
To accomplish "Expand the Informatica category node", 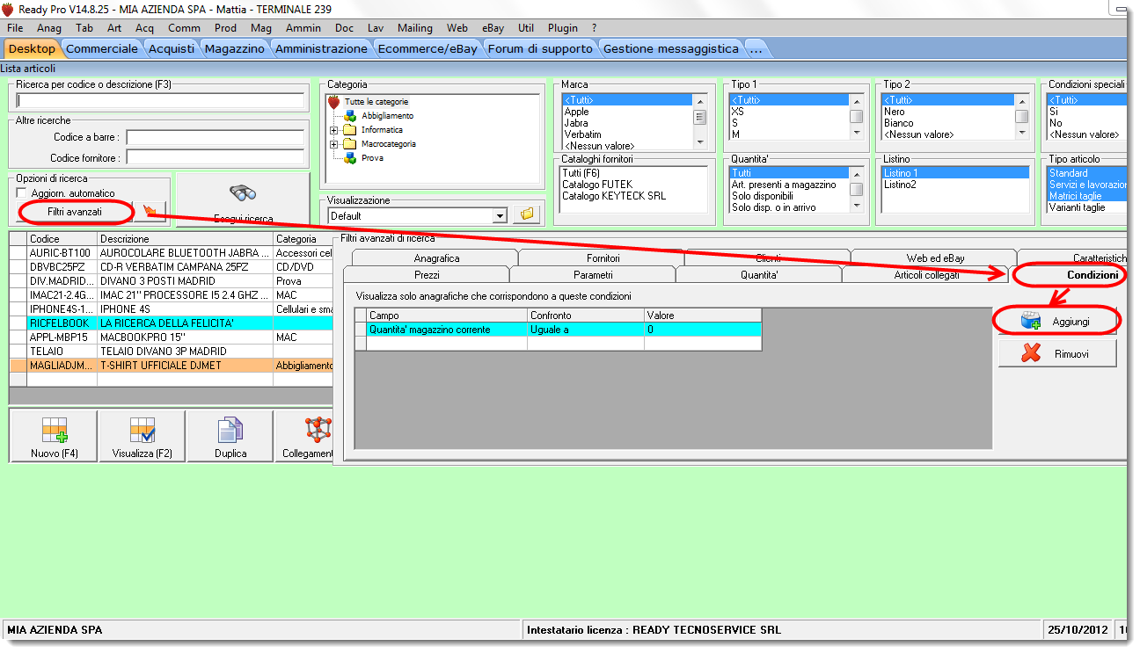I will [334, 130].
